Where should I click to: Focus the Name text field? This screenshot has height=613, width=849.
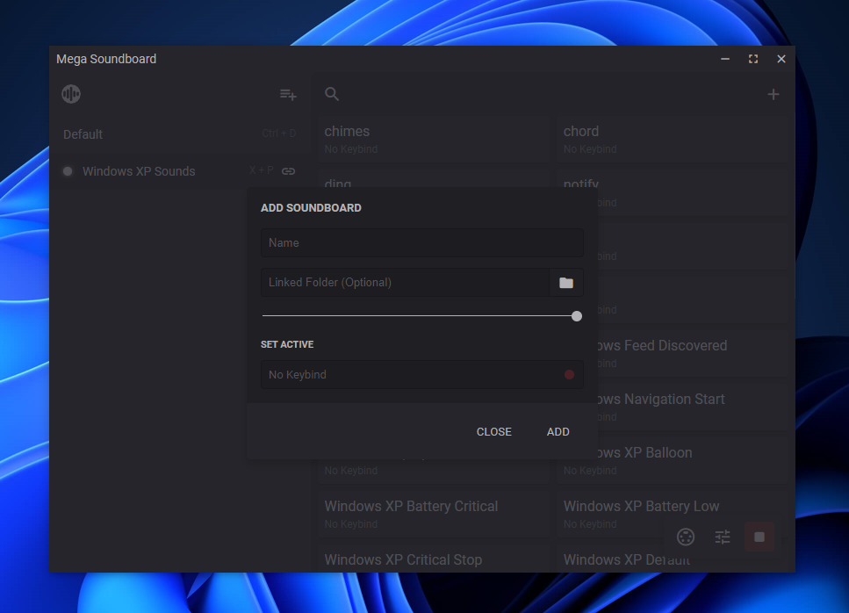coord(421,243)
